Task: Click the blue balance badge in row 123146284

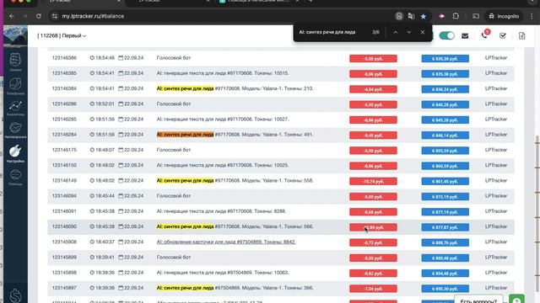Action: coord(445,136)
